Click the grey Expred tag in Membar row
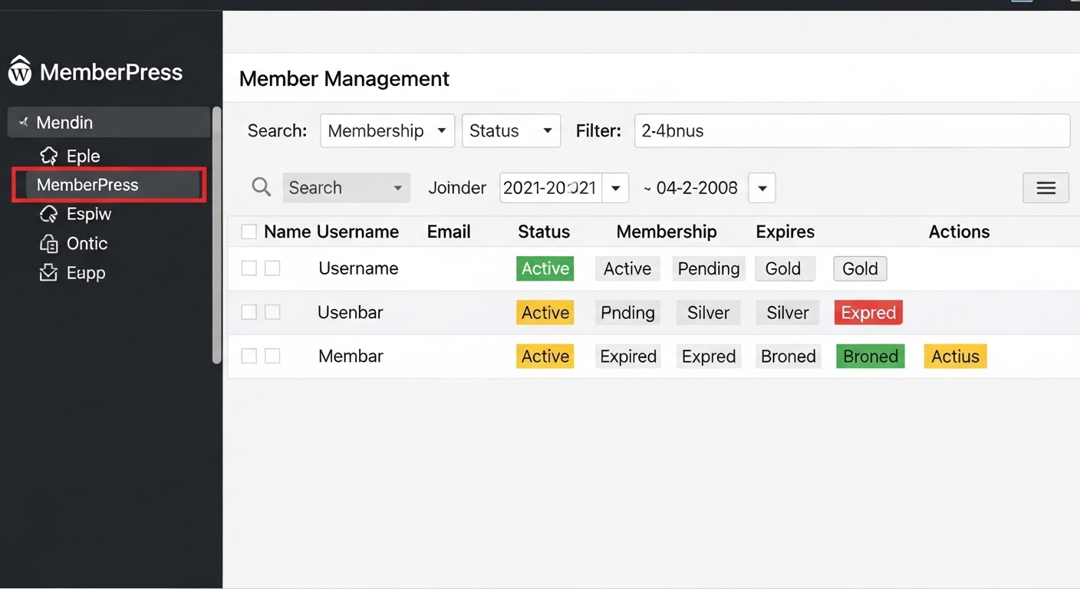 pos(709,356)
